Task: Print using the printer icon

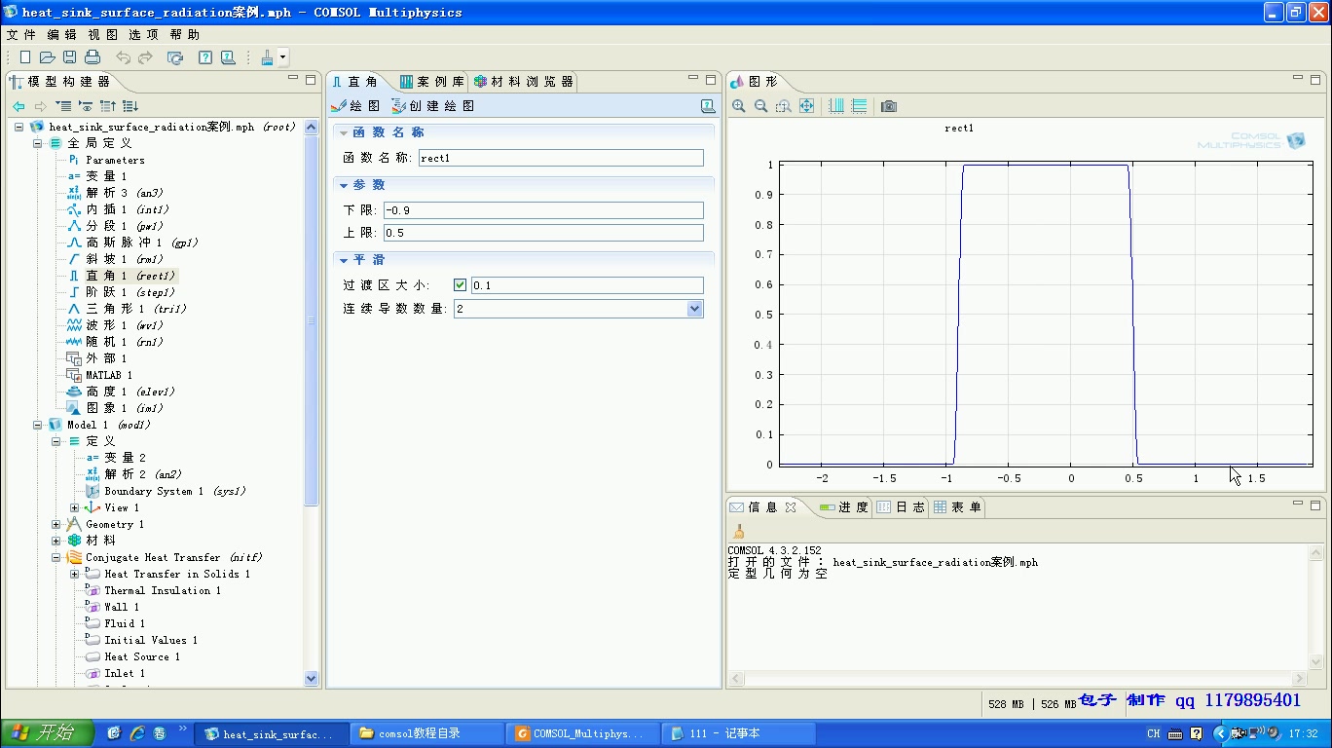Action: pyautogui.click(x=92, y=57)
